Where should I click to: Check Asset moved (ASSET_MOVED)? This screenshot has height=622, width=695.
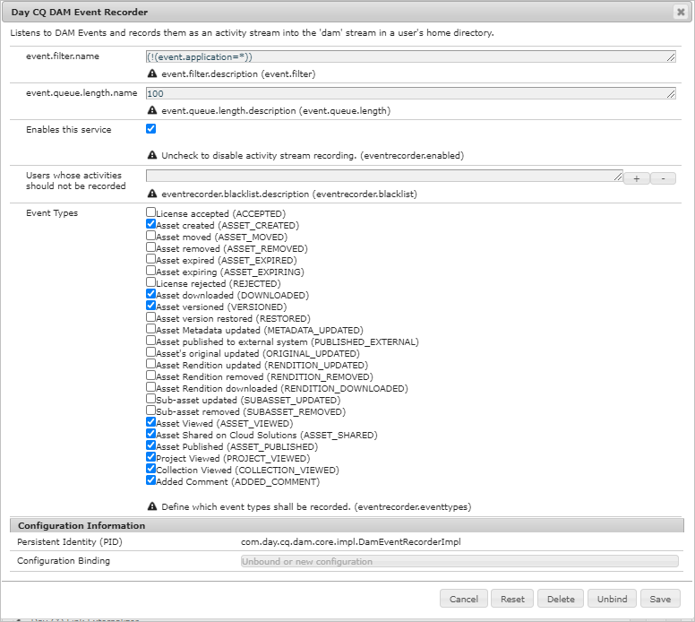[x=150, y=235]
